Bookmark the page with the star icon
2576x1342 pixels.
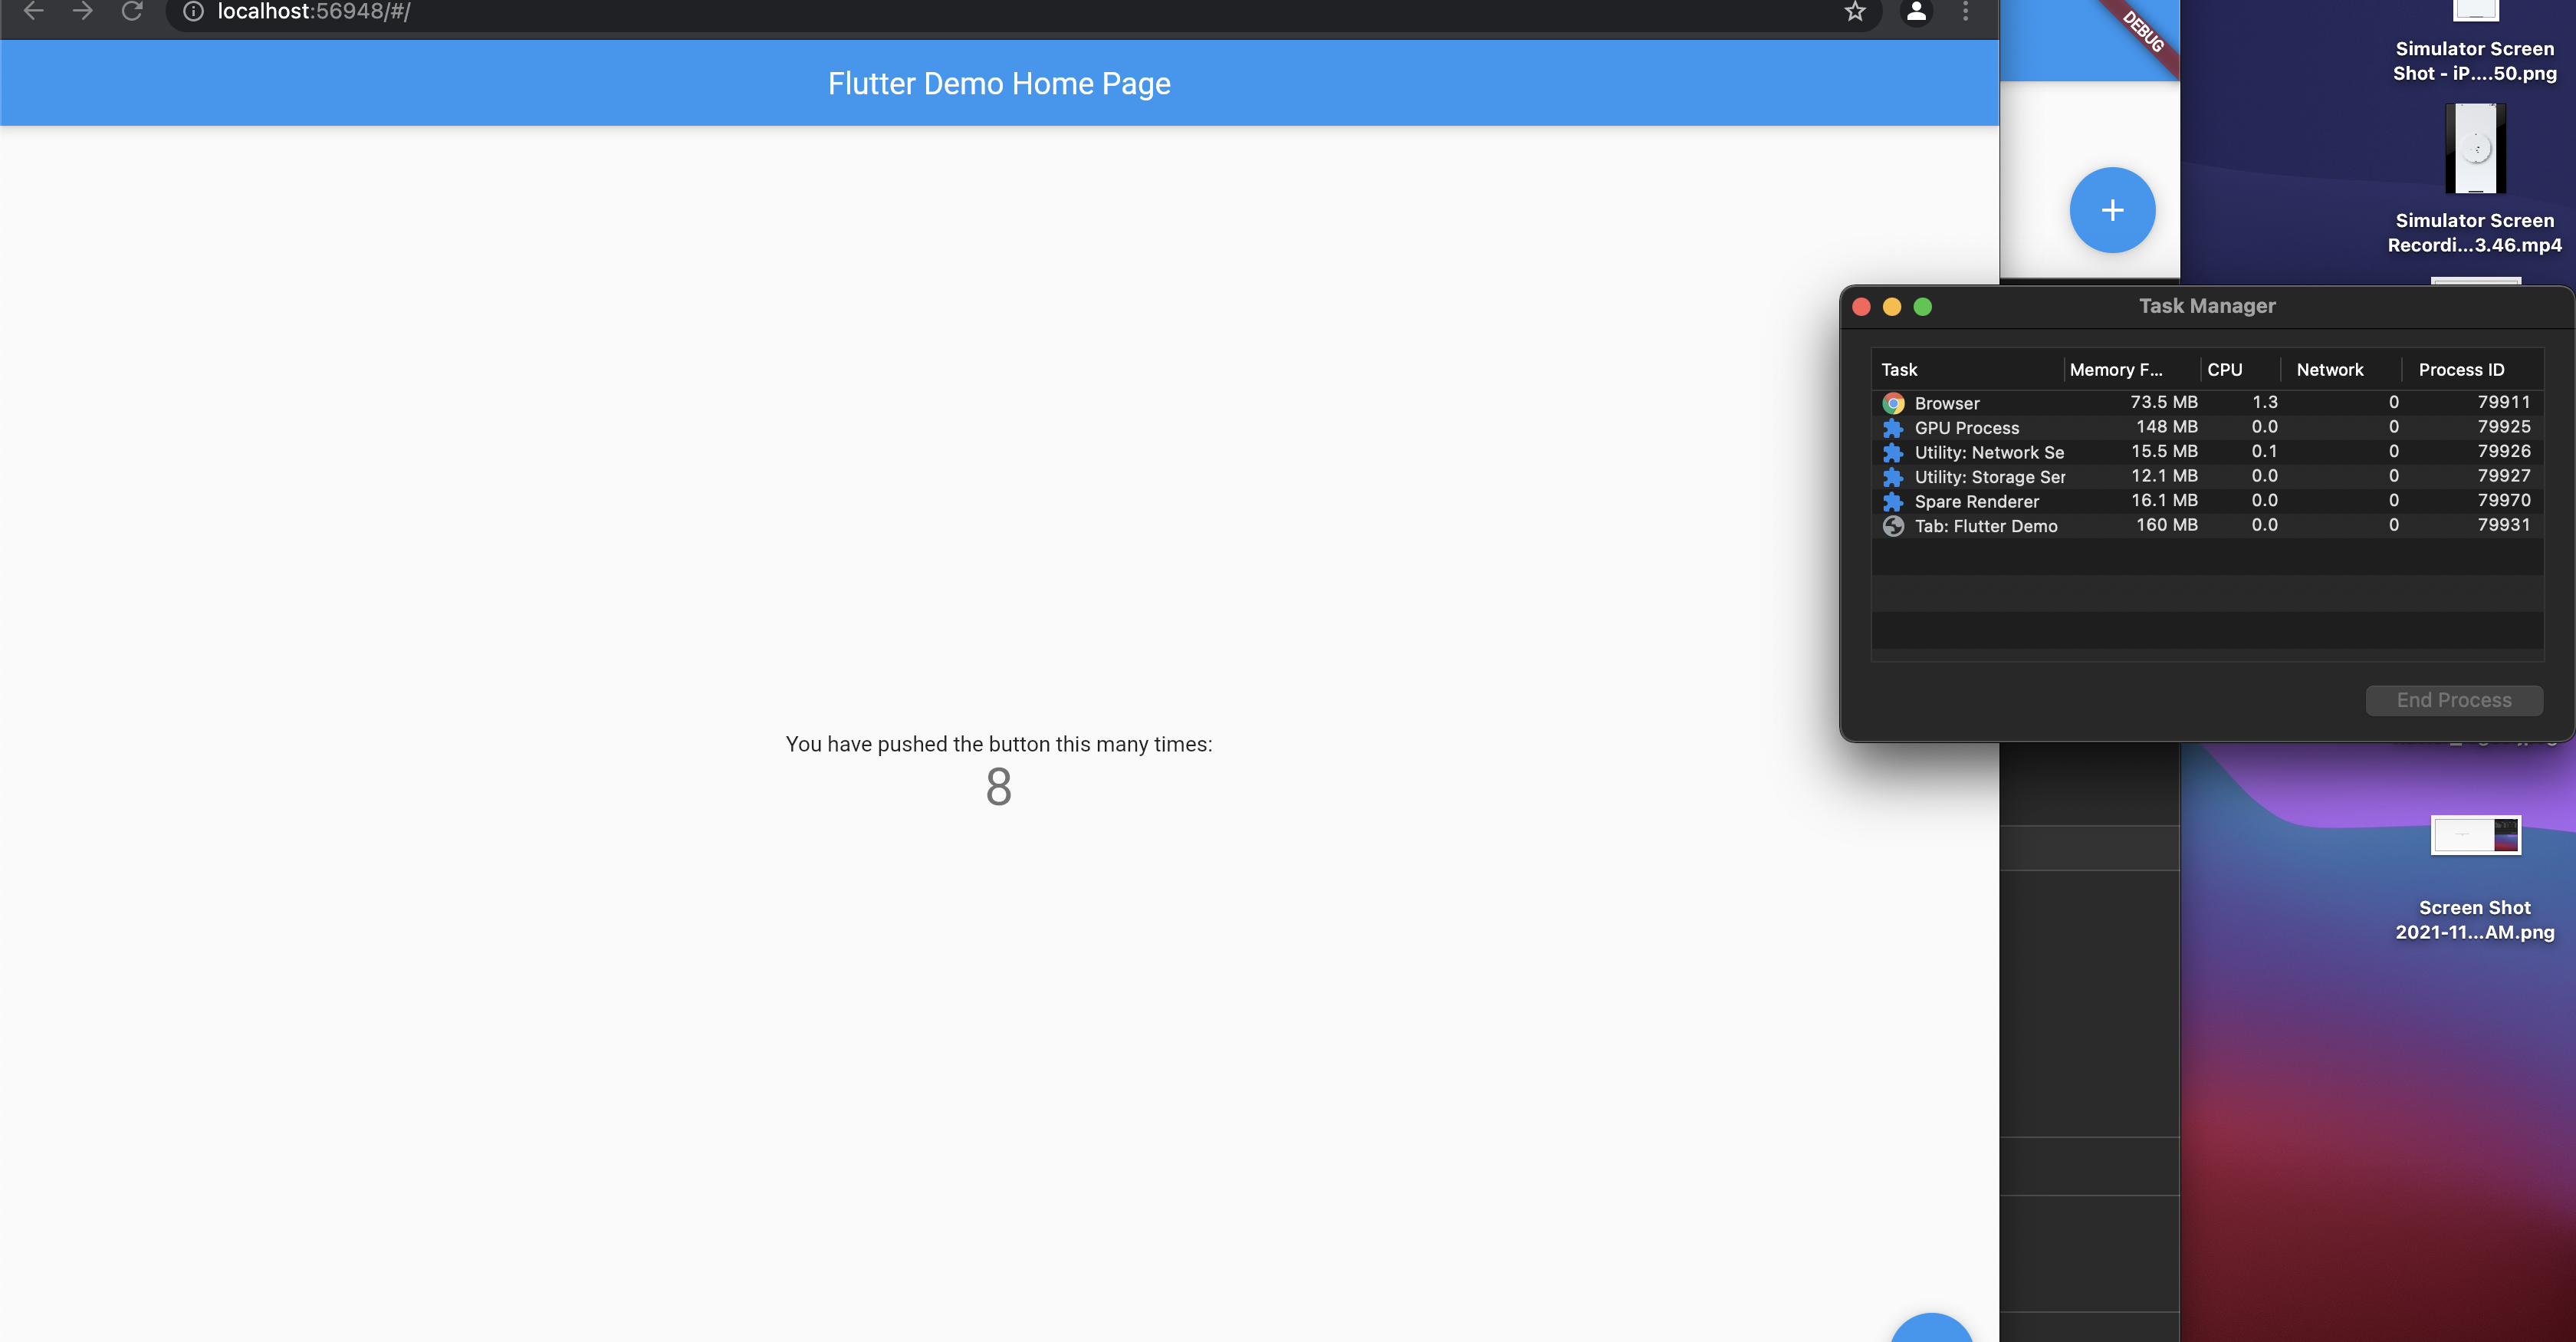(1855, 12)
